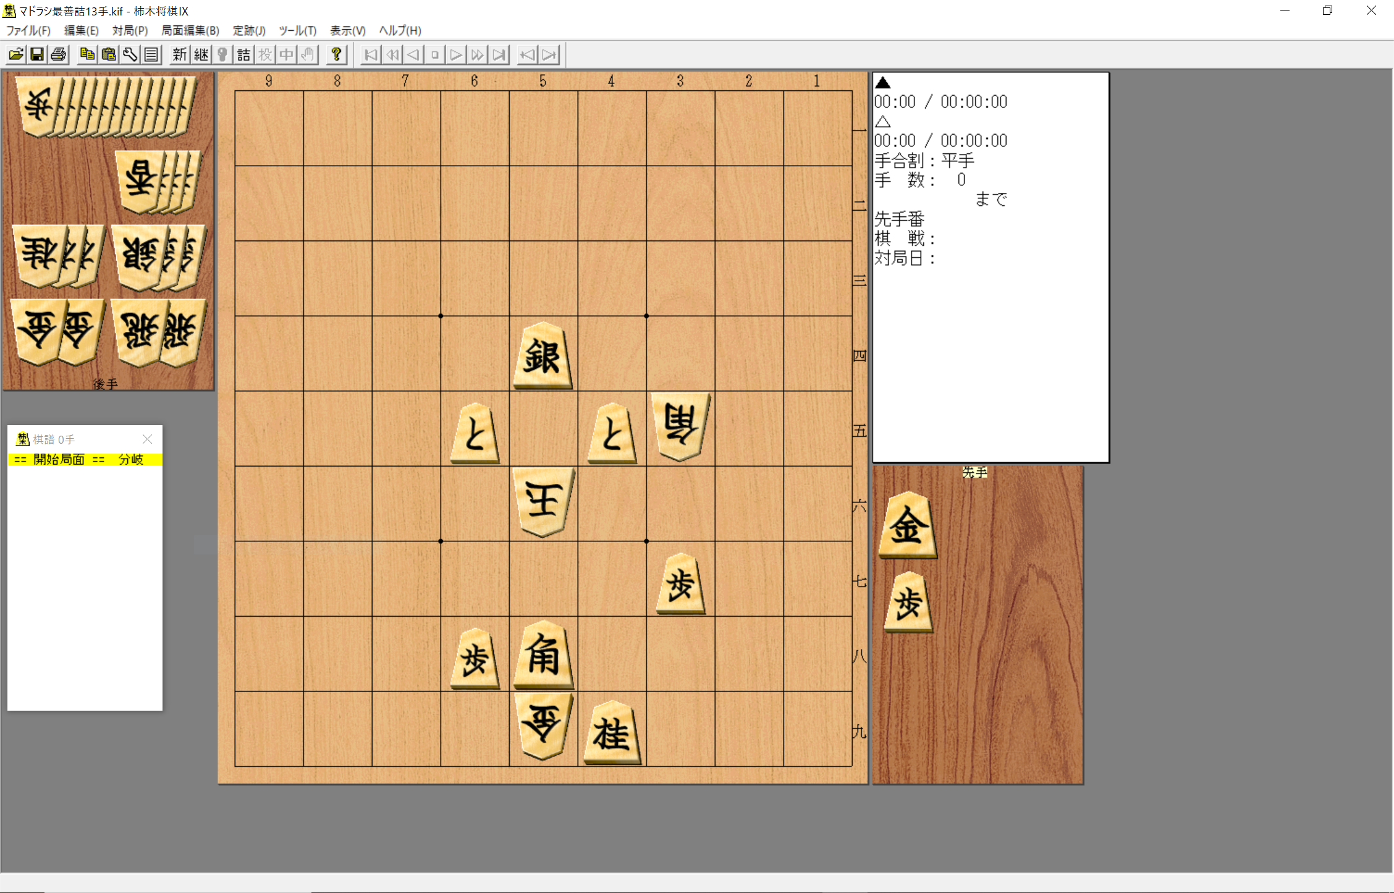The width and height of the screenshot is (1394, 893).
Task: Open the 局面編集(B) menu
Action: tap(190, 30)
